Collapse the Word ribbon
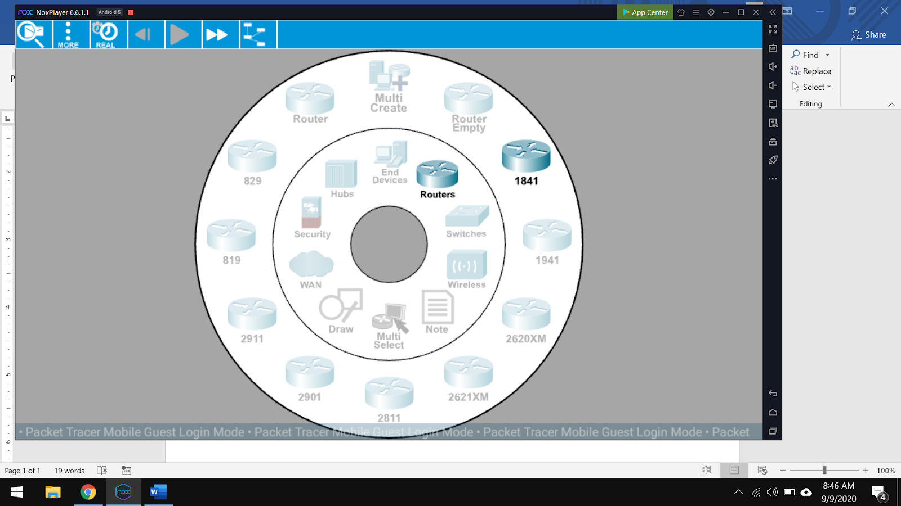 click(x=891, y=105)
